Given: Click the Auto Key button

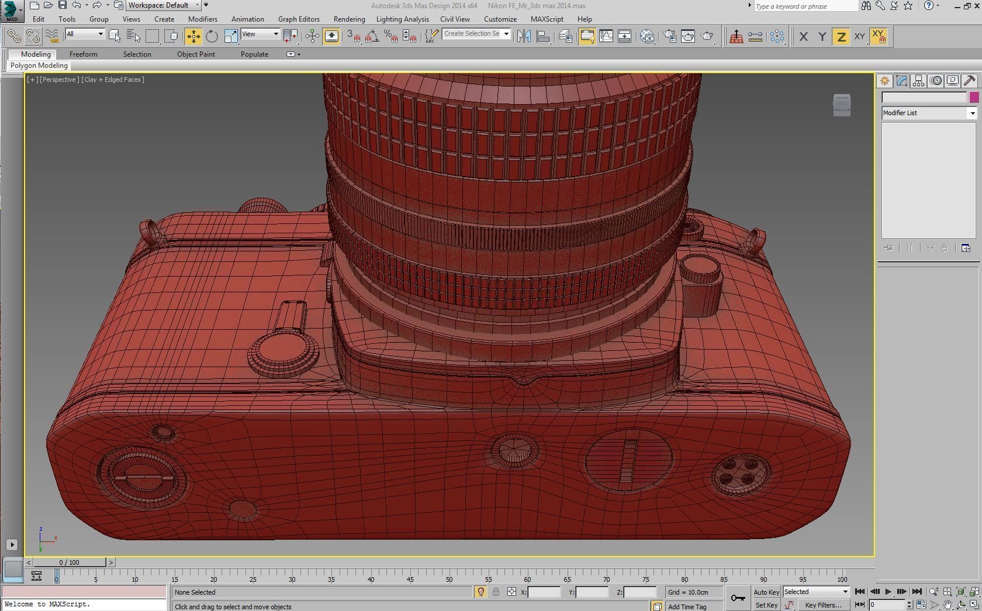Looking at the screenshot, I should coord(766,592).
